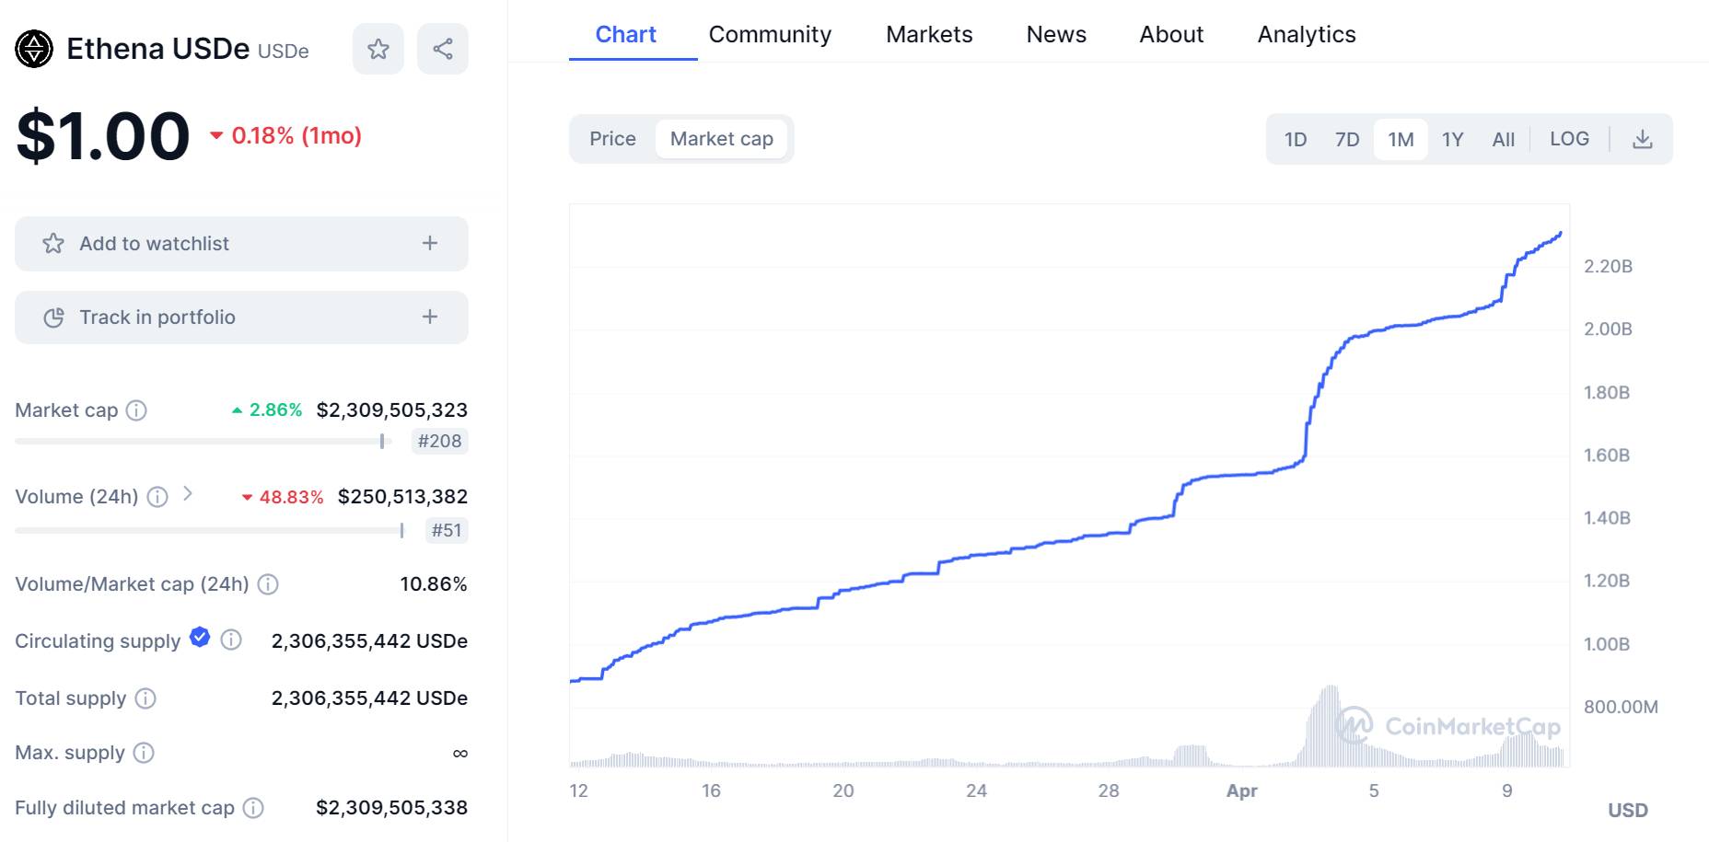Open Volume (24h) info icon

coord(157,497)
